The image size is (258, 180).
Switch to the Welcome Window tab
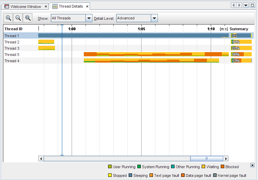(x=26, y=7)
